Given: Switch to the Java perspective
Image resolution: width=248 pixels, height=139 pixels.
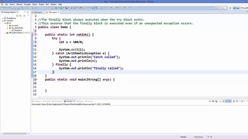Looking at the screenshot, I should tap(236, 8).
